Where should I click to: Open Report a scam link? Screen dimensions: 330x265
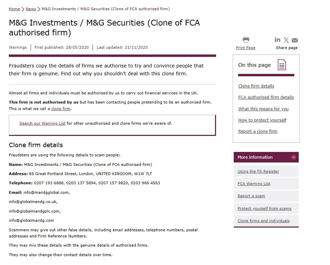click(251, 196)
